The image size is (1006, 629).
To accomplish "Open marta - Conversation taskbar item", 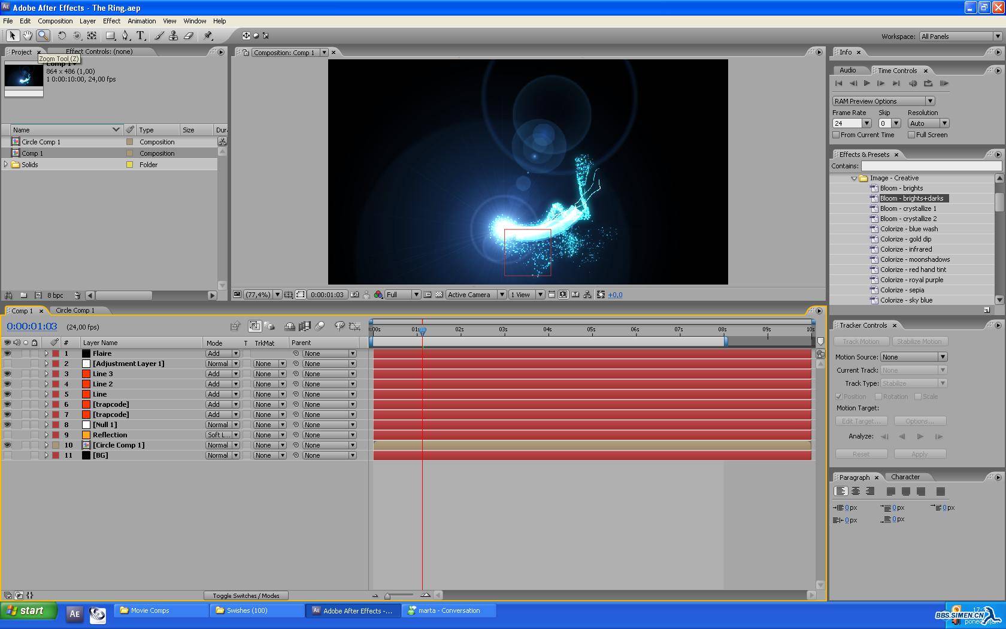I will pos(449,610).
